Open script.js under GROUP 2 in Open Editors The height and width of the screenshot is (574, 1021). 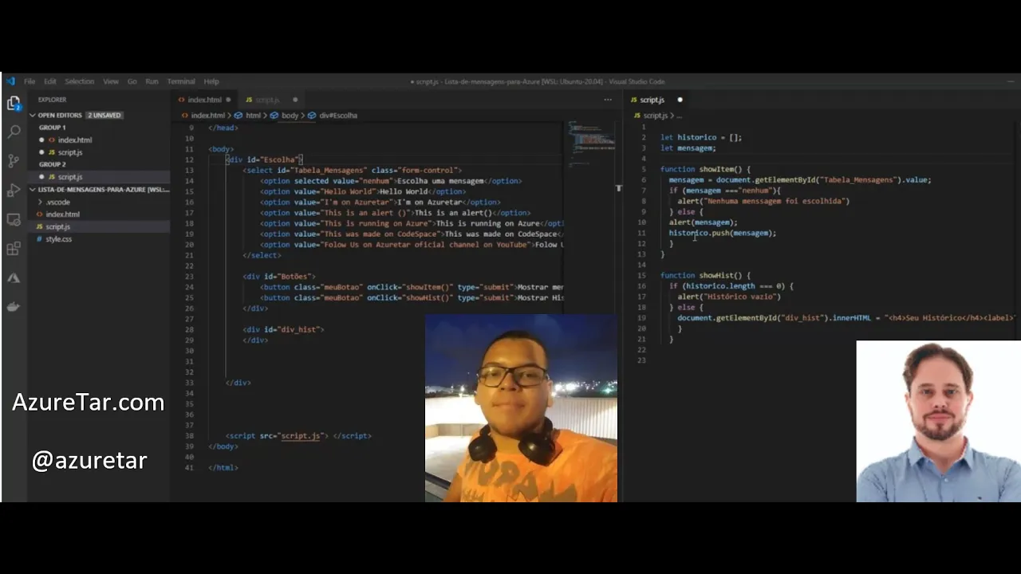[x=70, y=177]
